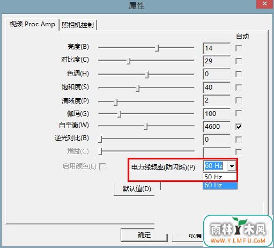Select the 视频 Proc Amp tab
Viewport: 274px width, 248px height.
pos(32,24)
